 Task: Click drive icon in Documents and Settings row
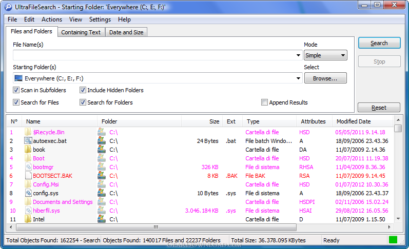click(102, 202)
